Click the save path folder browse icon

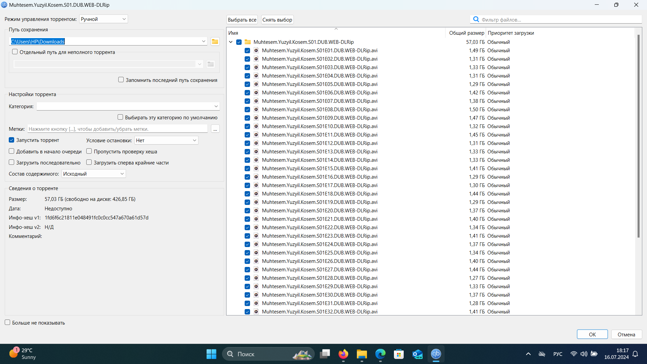[215, 41]
